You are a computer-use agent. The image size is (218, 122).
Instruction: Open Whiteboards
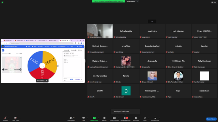155,119
